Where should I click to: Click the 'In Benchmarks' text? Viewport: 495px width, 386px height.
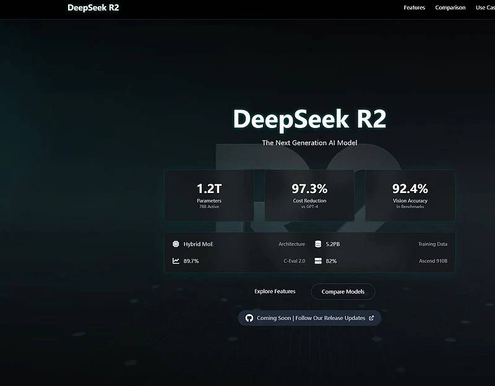click(x=410, y=207)
